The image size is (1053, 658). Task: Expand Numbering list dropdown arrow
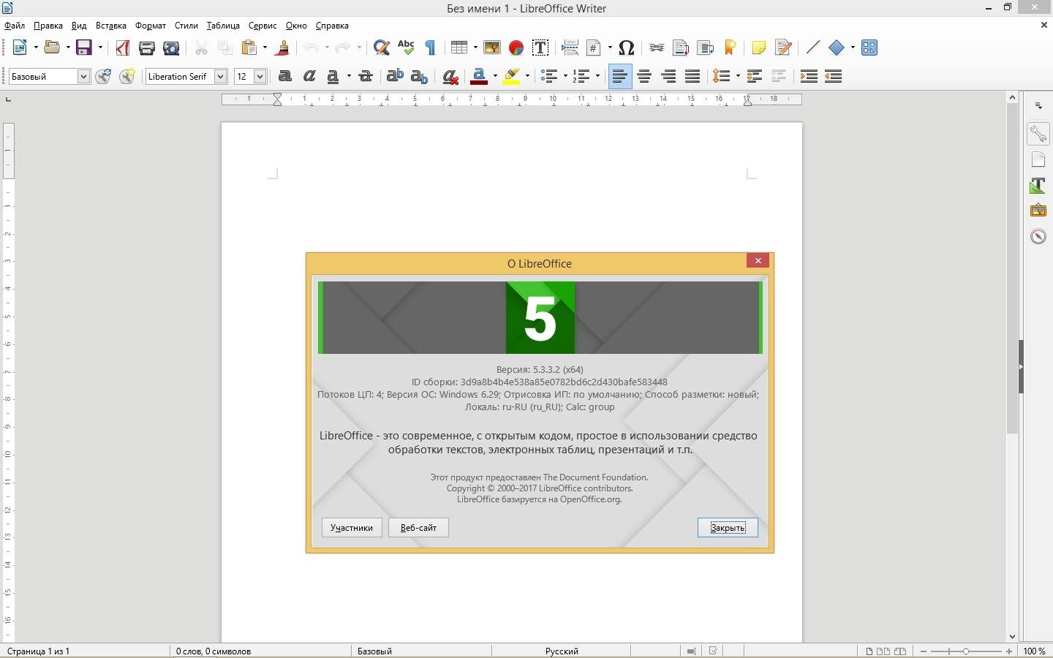[597, 76]
